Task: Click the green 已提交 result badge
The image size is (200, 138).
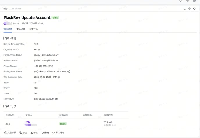Action: click(63, 124)
